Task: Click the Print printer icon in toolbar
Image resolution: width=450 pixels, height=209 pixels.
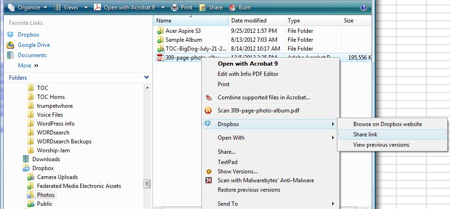Action: (175, 7)
